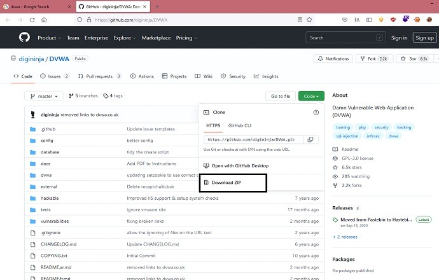Open reader view icon in address bar
This screenshot has width=439, height=280.
click(x=300, y=20)
